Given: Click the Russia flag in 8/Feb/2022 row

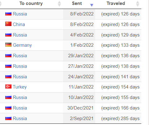Looking at the screenshot, I should coord(8,14).
